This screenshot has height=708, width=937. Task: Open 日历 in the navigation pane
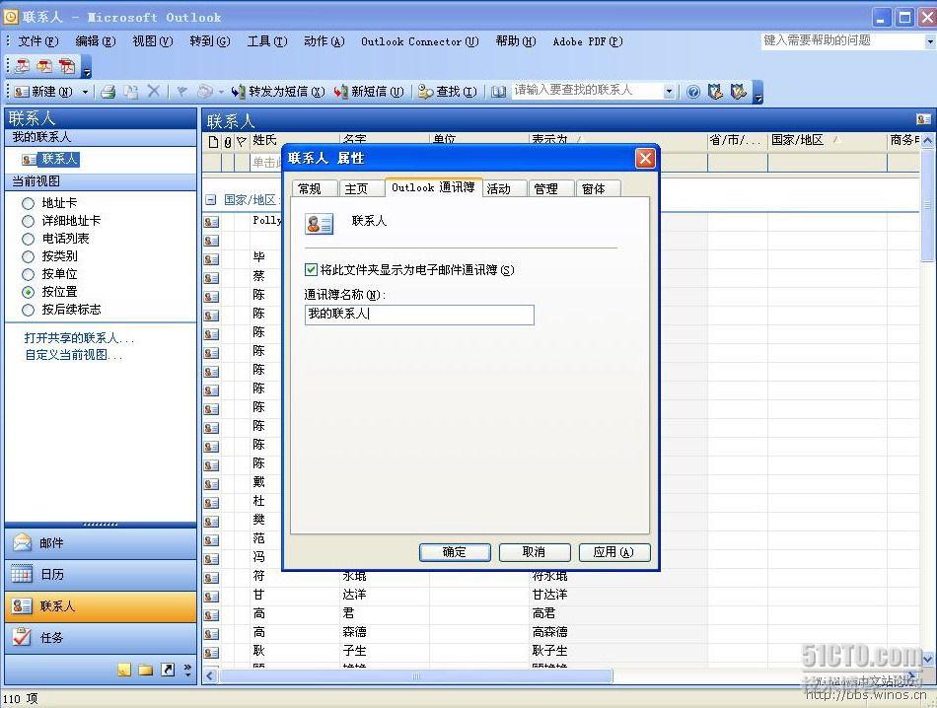[101, 575]
